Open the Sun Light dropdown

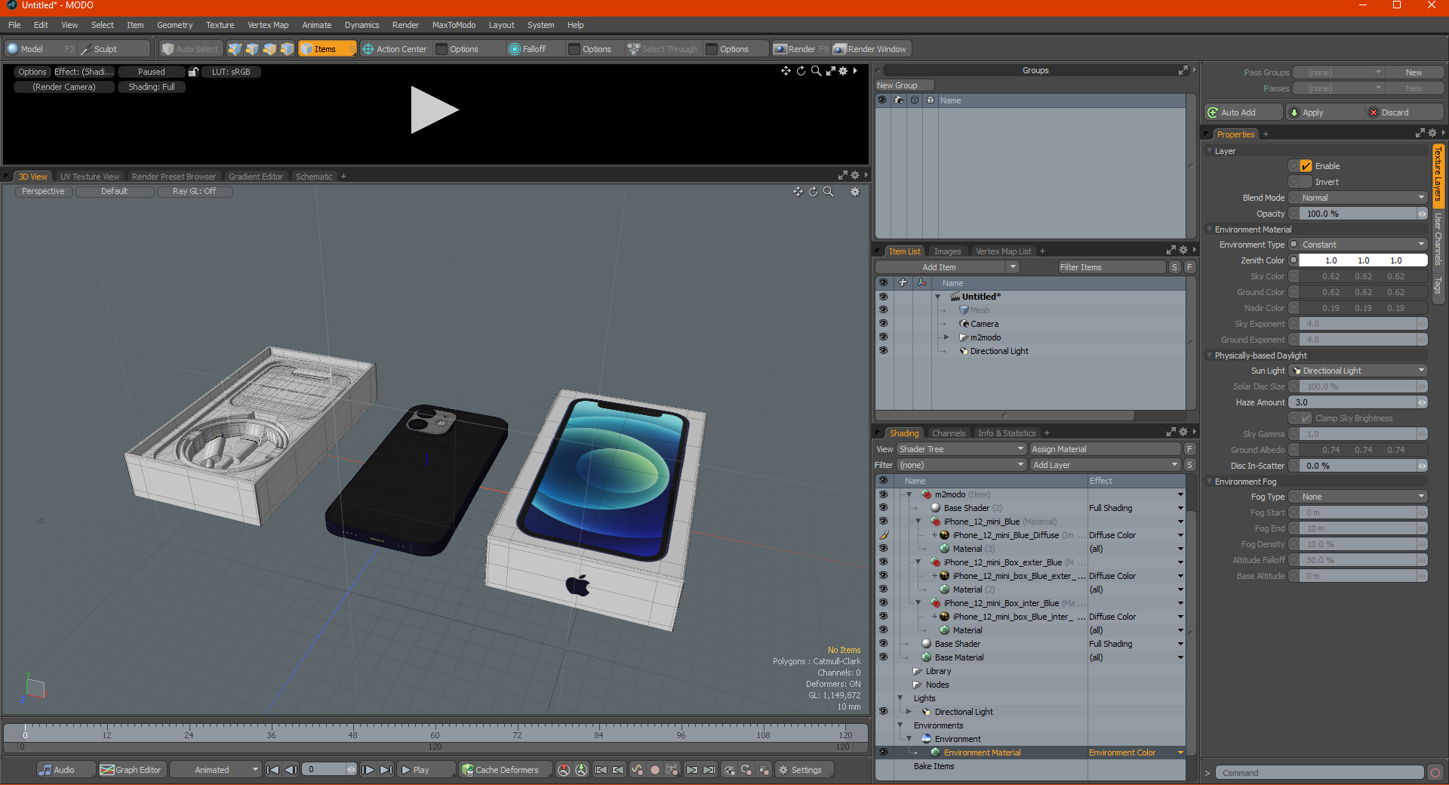tap(1358, 371)
